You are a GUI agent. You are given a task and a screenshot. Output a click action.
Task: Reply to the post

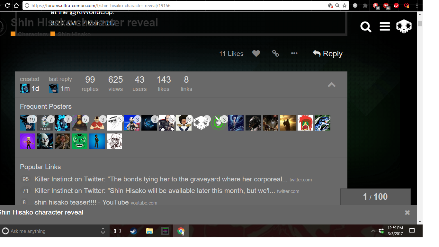pos(327,54)
